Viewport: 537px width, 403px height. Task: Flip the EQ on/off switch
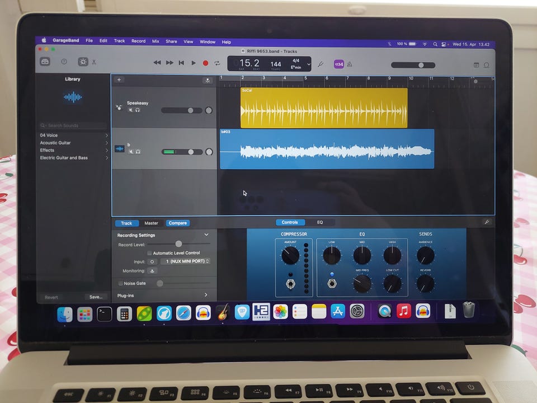point(332,283)
